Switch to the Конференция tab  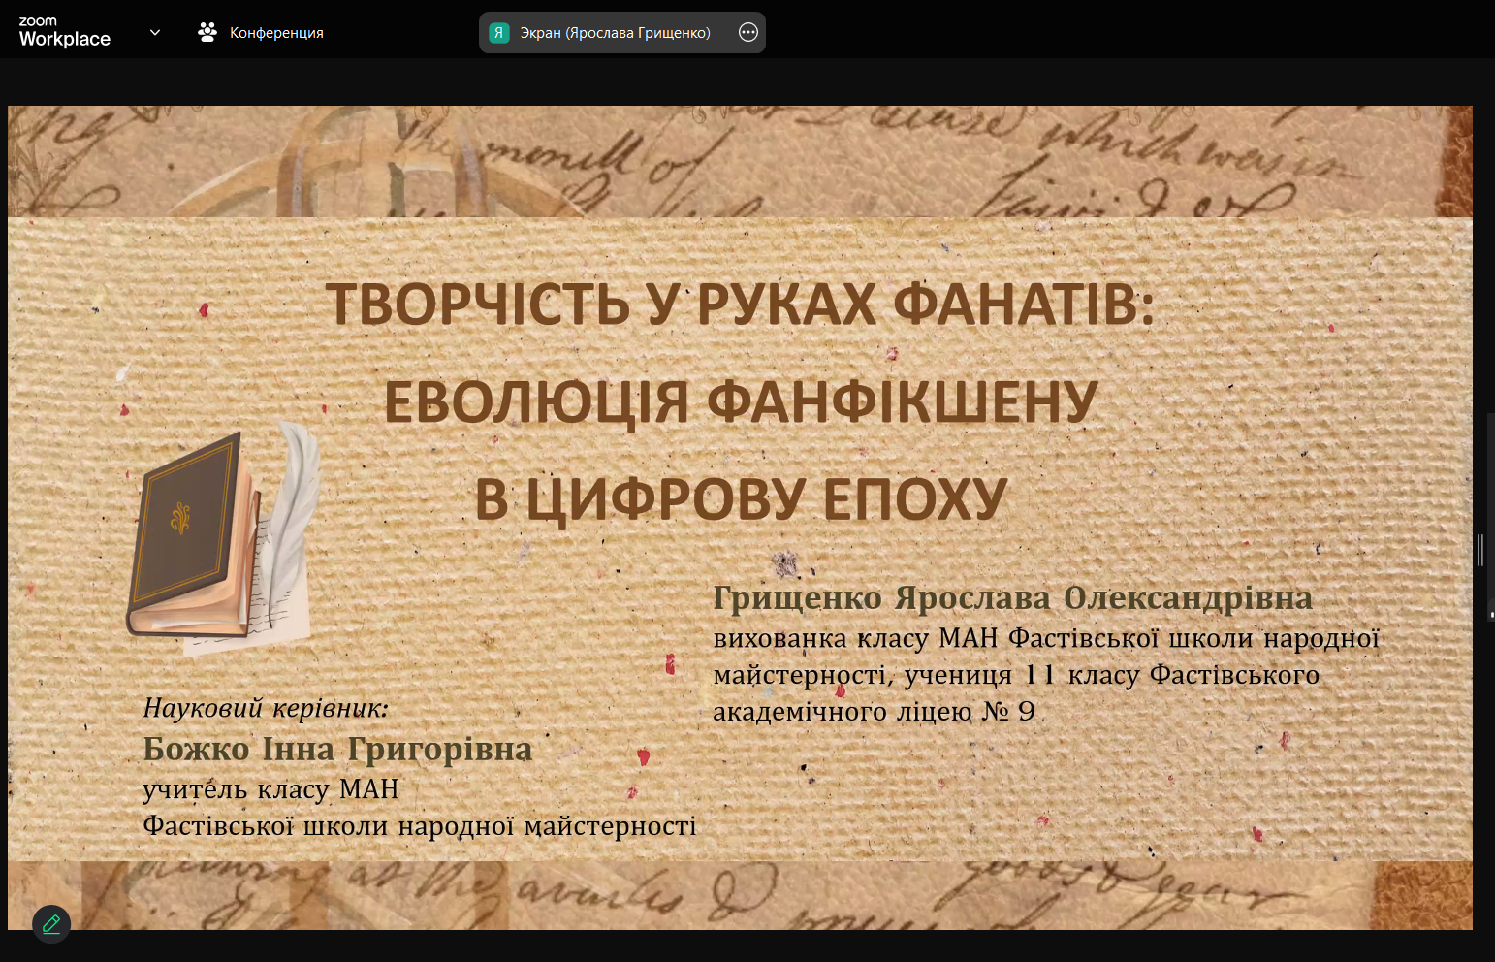click(x=276, y=33)
